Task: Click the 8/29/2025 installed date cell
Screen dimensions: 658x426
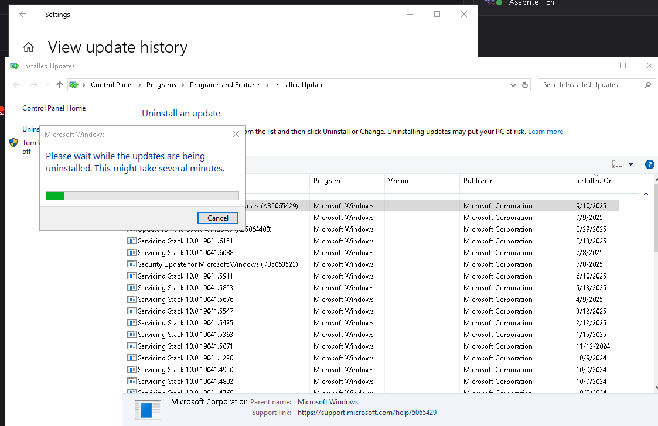Action: [591, 229]
